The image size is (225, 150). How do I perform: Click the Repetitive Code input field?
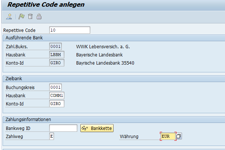click(69, 30)
